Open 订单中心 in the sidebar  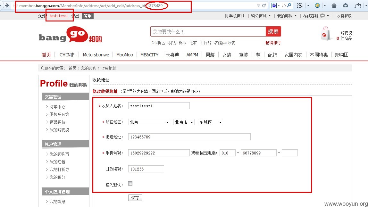point(57,107)
